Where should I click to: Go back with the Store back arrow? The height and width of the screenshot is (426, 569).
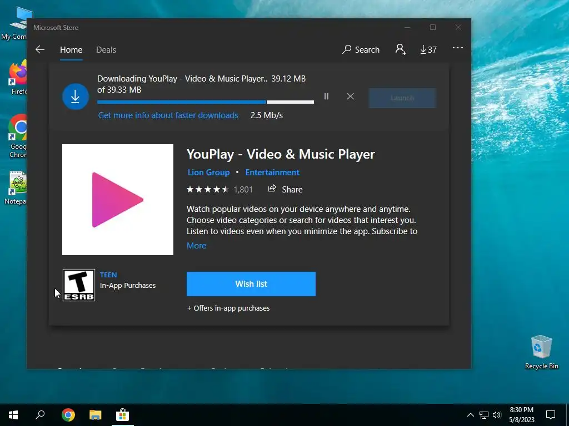[x=40, y=49]
